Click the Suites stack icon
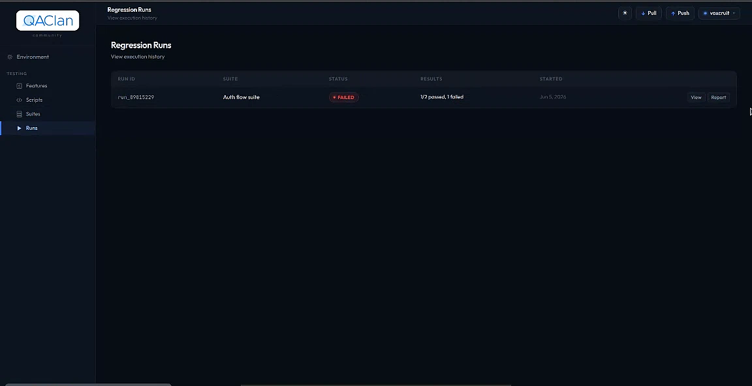The width and height of the screenshot is (752, 386). point(19,114)
